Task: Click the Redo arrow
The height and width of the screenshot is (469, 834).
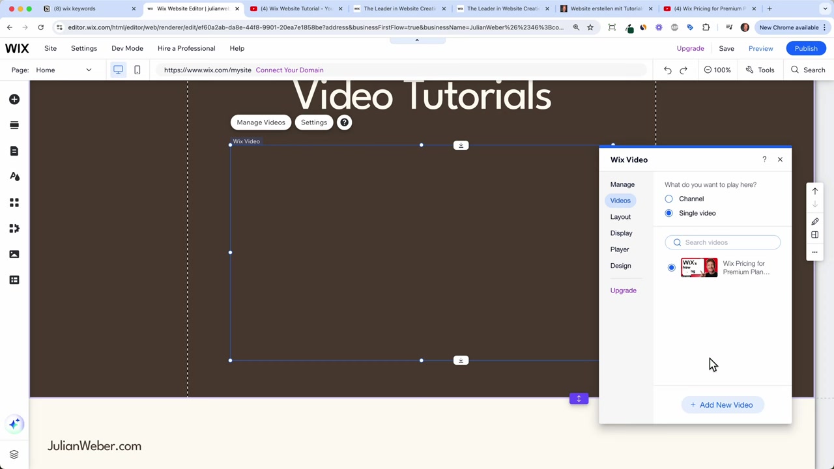Action: click(683, 70)
